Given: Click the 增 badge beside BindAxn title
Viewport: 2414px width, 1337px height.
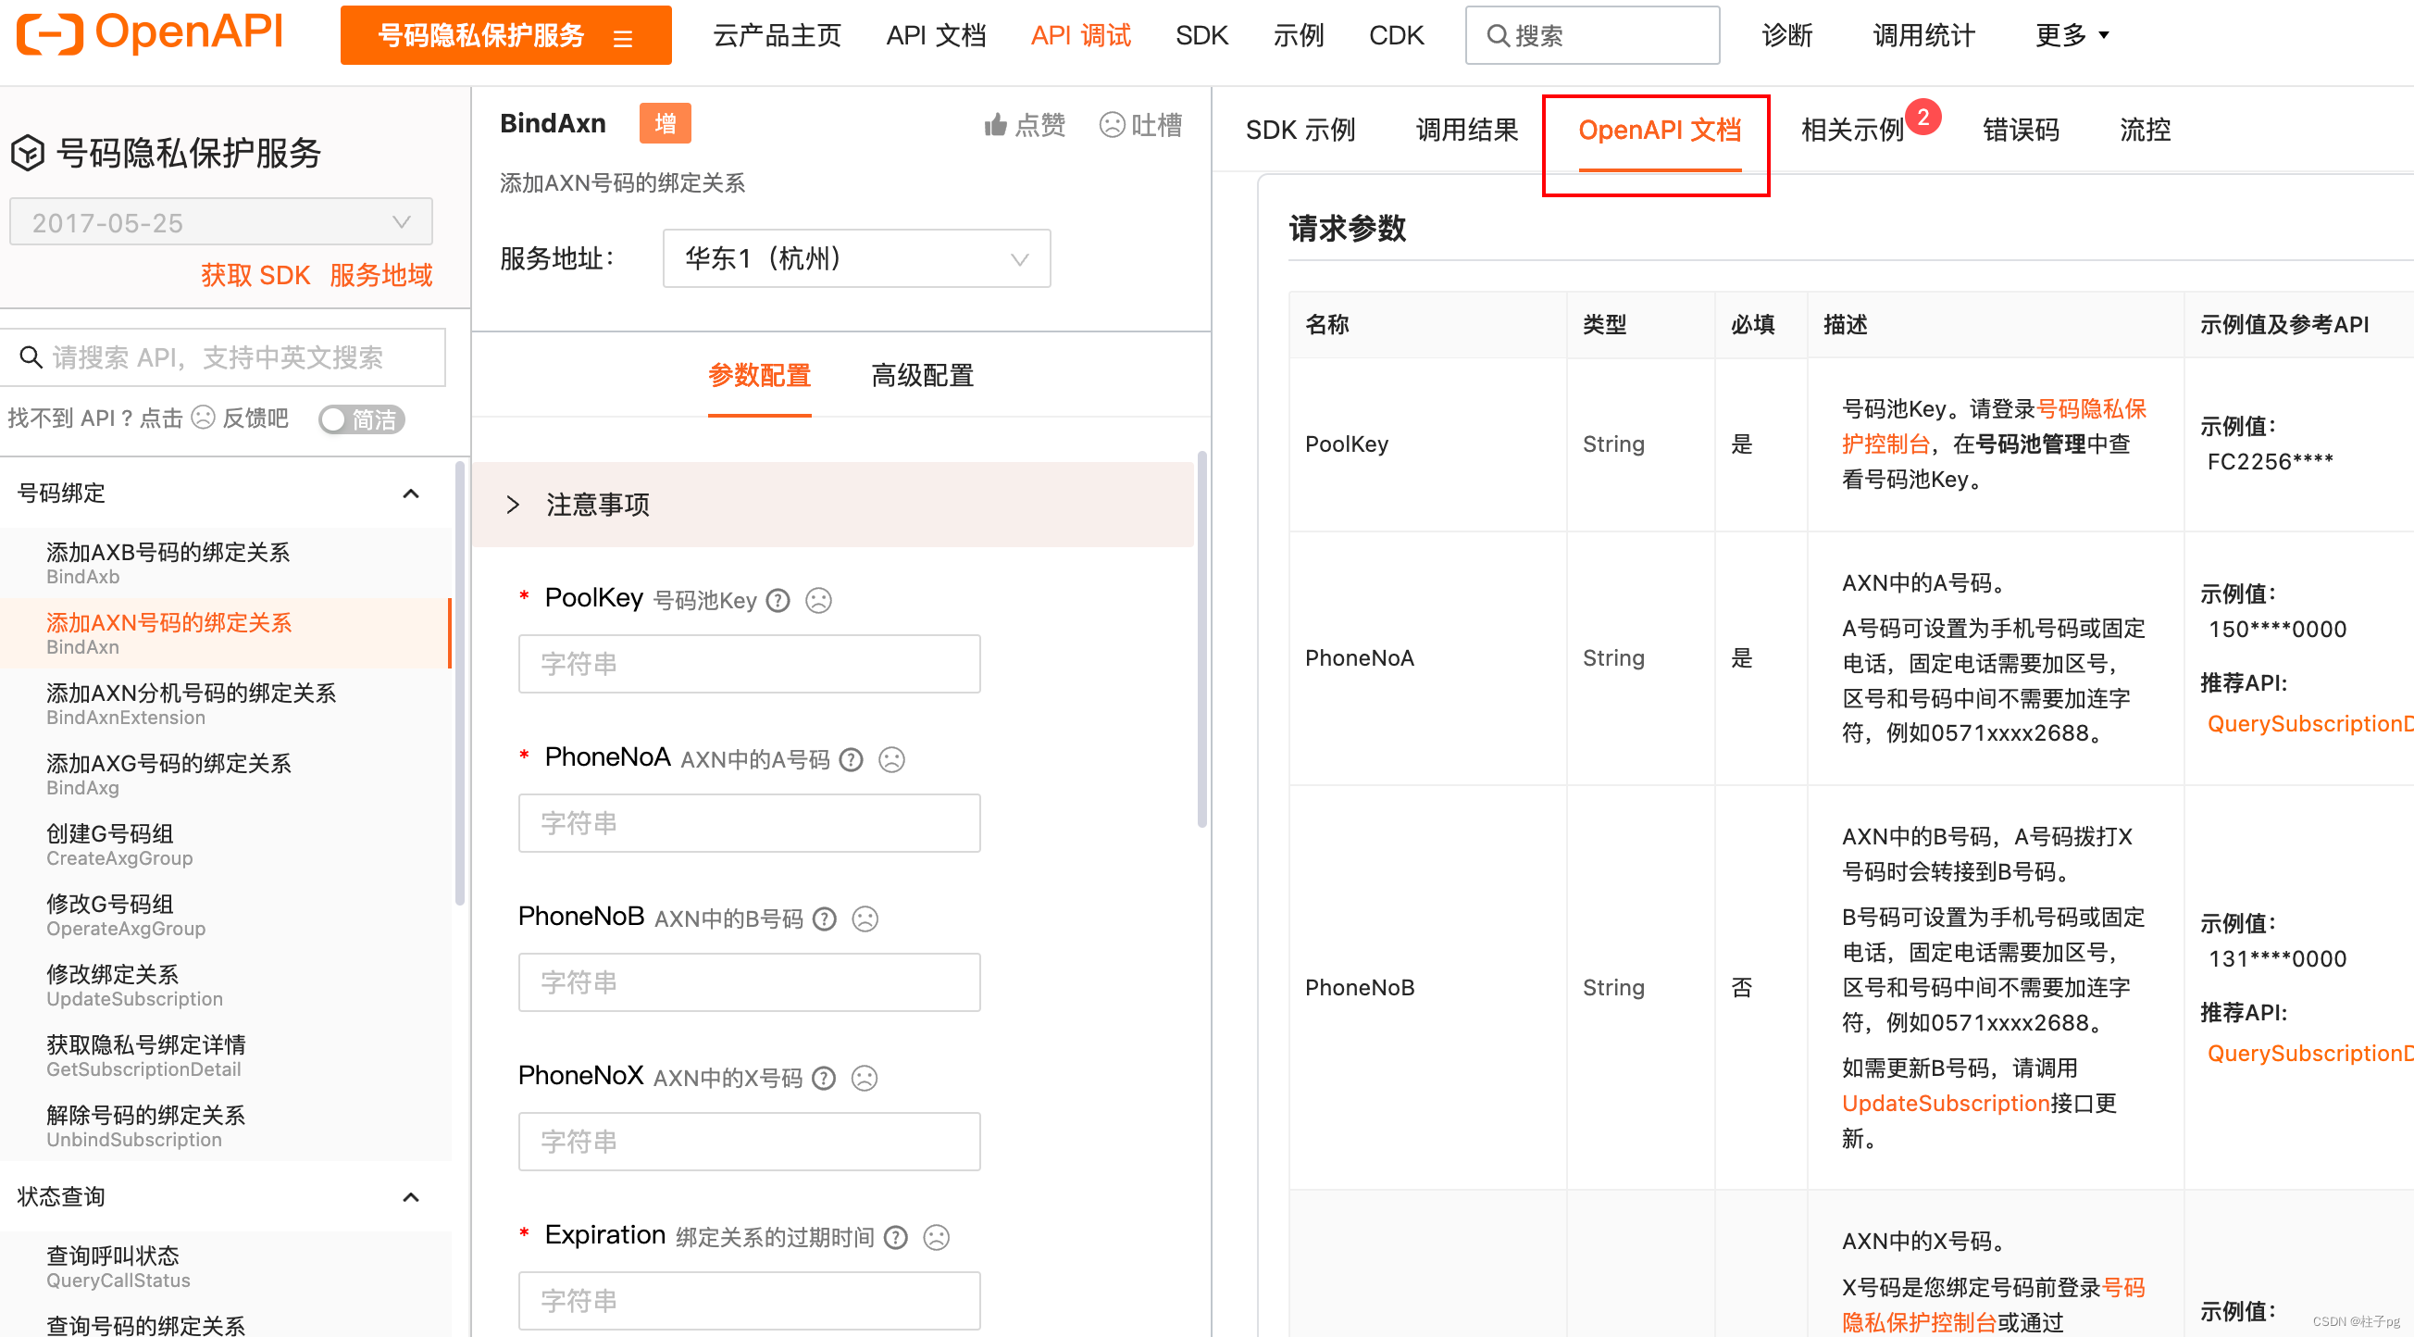Looking at the screenshot, I should click(666, 123).
